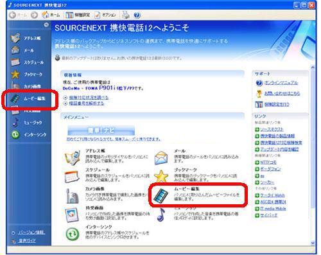Viewport: 321px width, 255px height.
Task: Open オプション in the toolbar
Action: [x=105, y=15]
